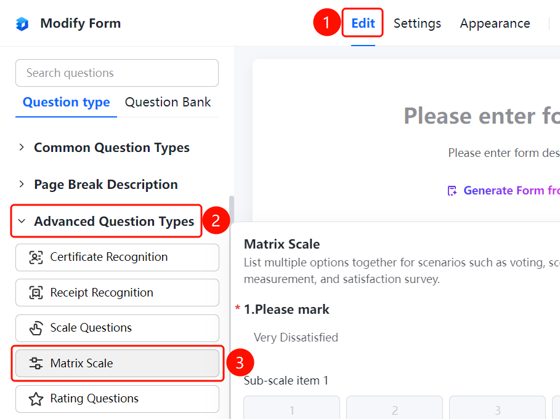Image resolution: width=560 pixels, height=419 pixels.
Task: Click the Scale Questions hand icon
Action: (36, 328)
